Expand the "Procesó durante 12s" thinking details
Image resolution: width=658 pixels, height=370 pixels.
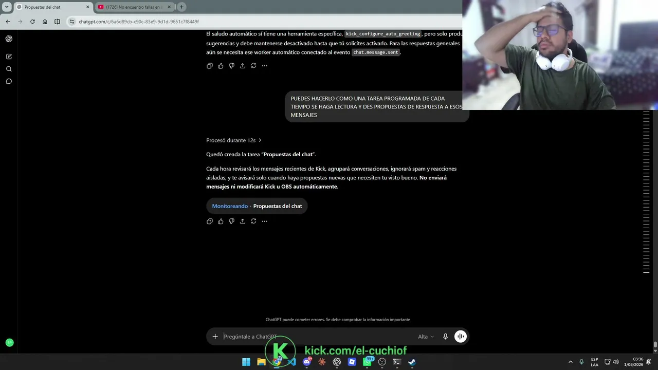234,140
